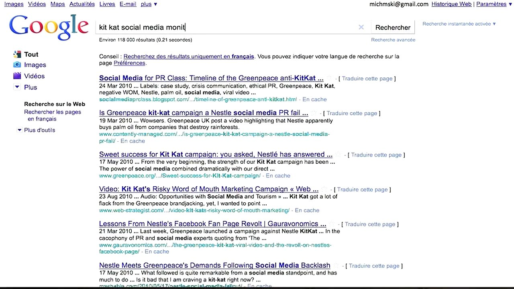
Task: Translate the 'Is Greenpeace kit-kat campaign' page
Action: tap(352, 114)
